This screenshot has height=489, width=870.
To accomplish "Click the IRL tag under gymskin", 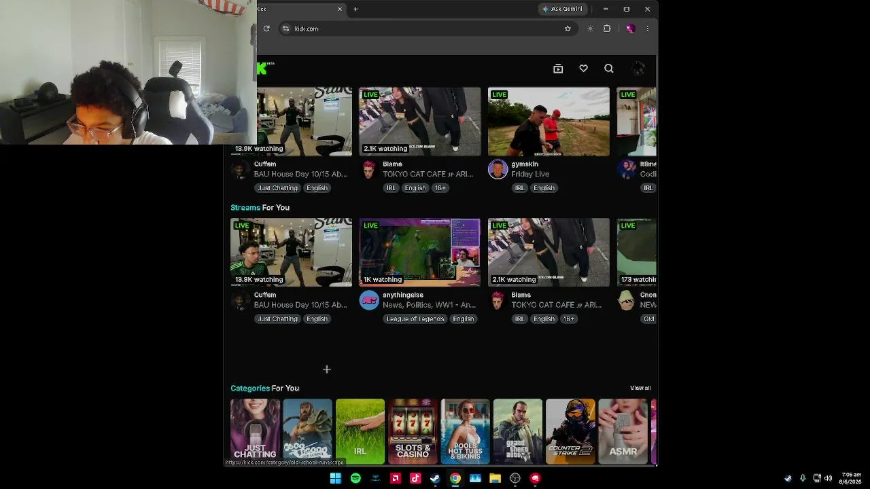I will coord(519,187).
